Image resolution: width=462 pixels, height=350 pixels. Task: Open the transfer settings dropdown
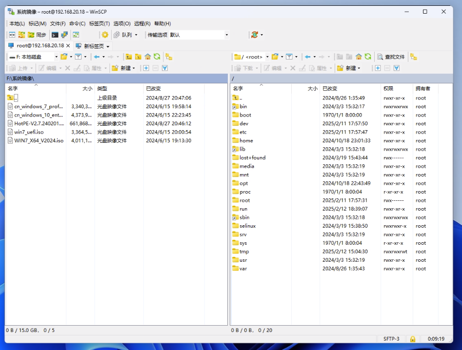[x=226, y=35]
